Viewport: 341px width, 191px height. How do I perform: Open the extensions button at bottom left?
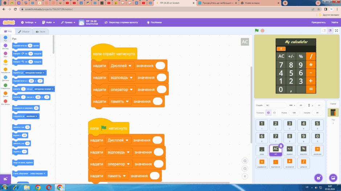click(x=5, y=179)
